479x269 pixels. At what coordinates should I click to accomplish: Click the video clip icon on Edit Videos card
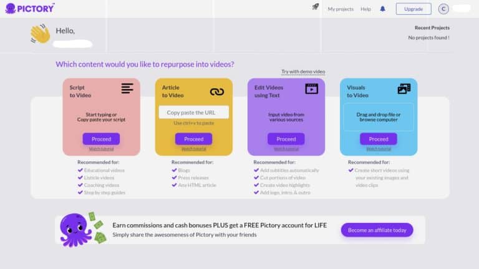(x=312, y=89)
